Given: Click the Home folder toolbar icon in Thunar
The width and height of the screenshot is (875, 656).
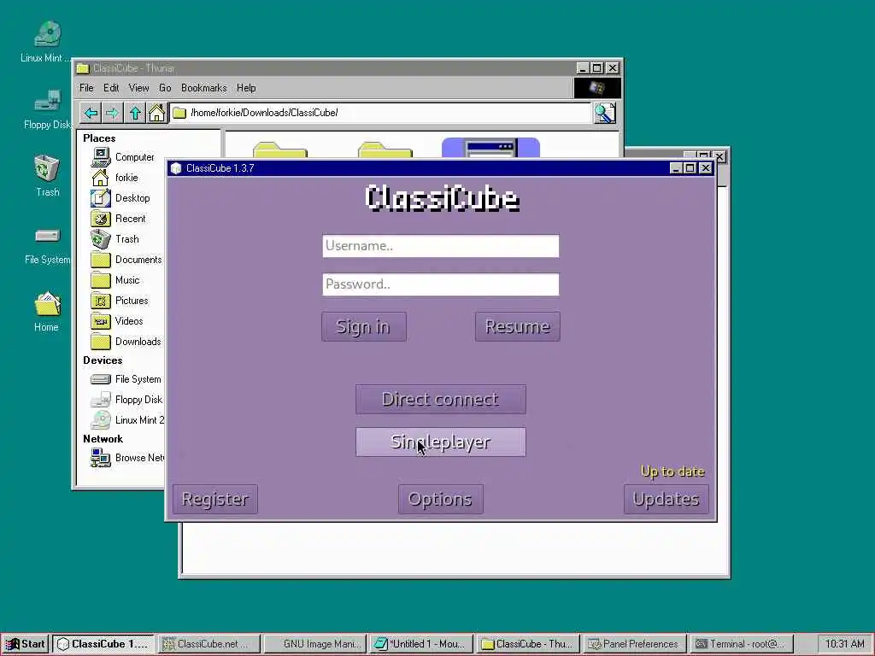Looking at the screenshot, I should (x=157, y=114).
